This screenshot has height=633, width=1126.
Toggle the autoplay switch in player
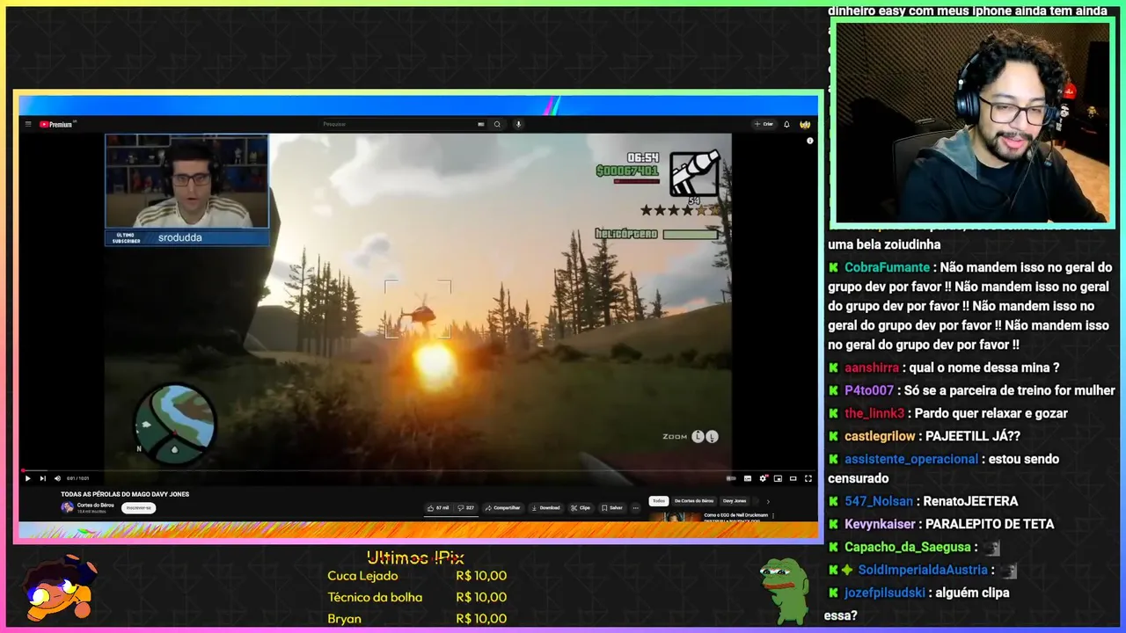pyautogui.click(x=731, y=478)
